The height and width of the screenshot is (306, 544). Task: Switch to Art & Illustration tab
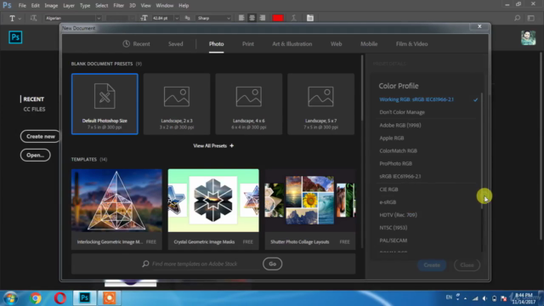[x=292, y=44]
